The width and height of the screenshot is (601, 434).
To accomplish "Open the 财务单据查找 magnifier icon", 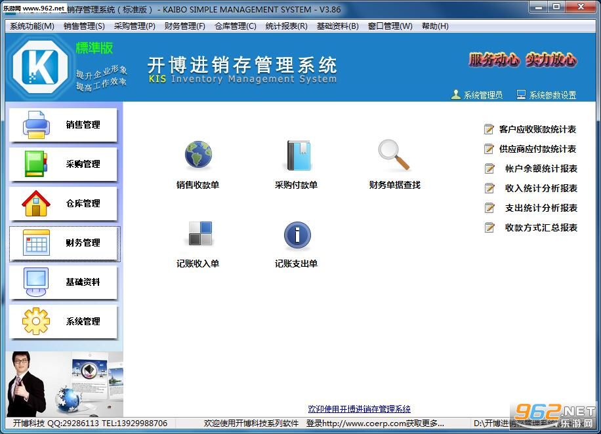I will (394, 155).
